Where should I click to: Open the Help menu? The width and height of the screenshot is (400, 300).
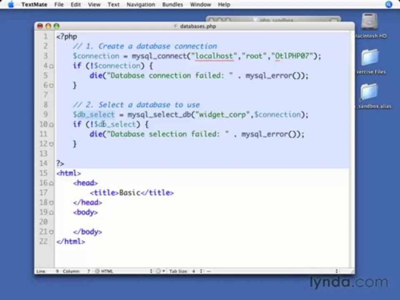point(224,4)
